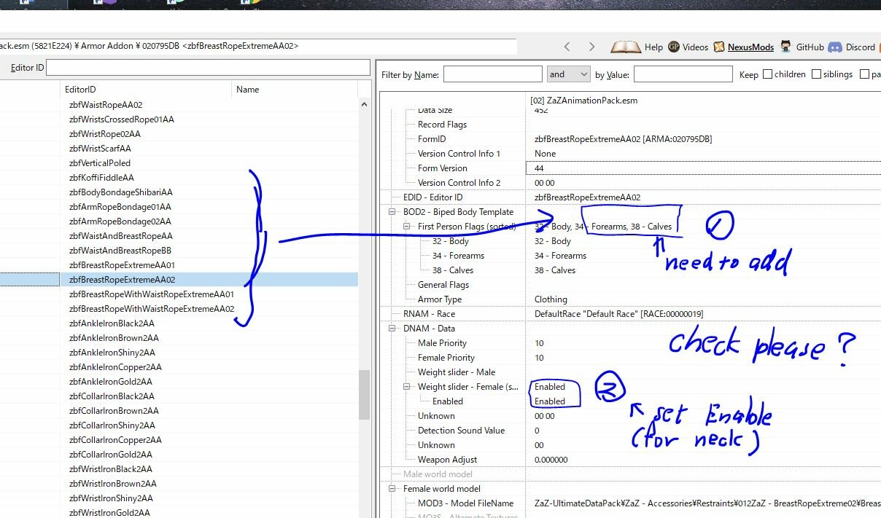
Task: Select zbfWristRope02AA record
Action: pos(105,134)
